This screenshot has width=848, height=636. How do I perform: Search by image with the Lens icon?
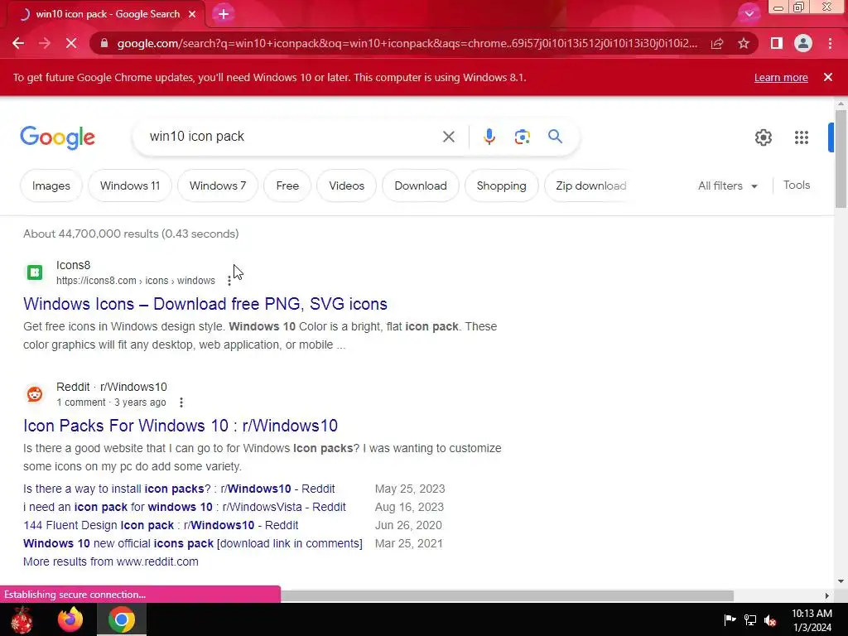click(522, 137)
